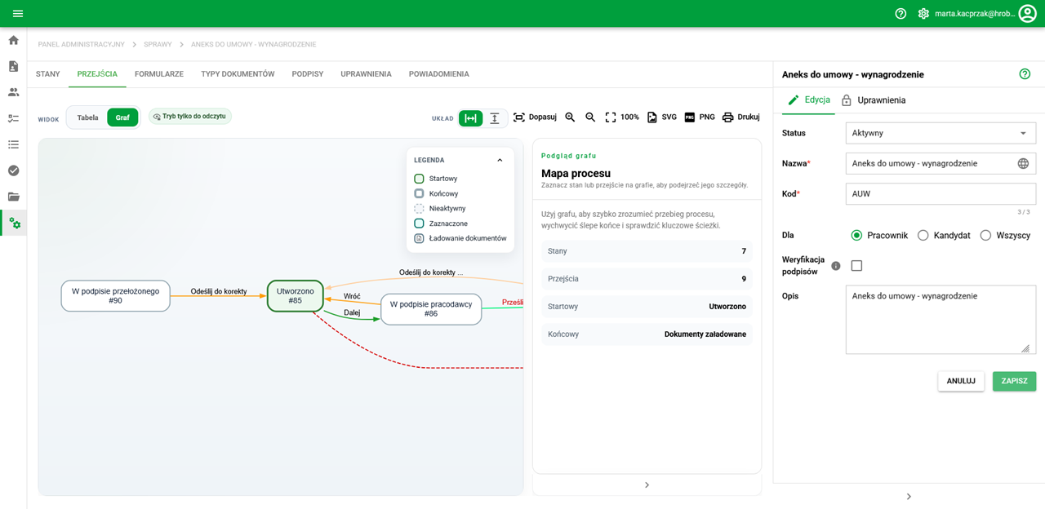This screenshot has height=509, width=1045.
Task: Click the Nazwa input field
Action: click(931, 163)
